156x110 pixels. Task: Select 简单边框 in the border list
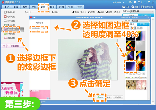coord(9,12)
